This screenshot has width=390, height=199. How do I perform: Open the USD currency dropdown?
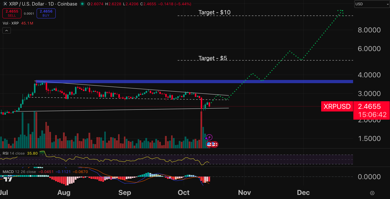[x=372, y=4]
